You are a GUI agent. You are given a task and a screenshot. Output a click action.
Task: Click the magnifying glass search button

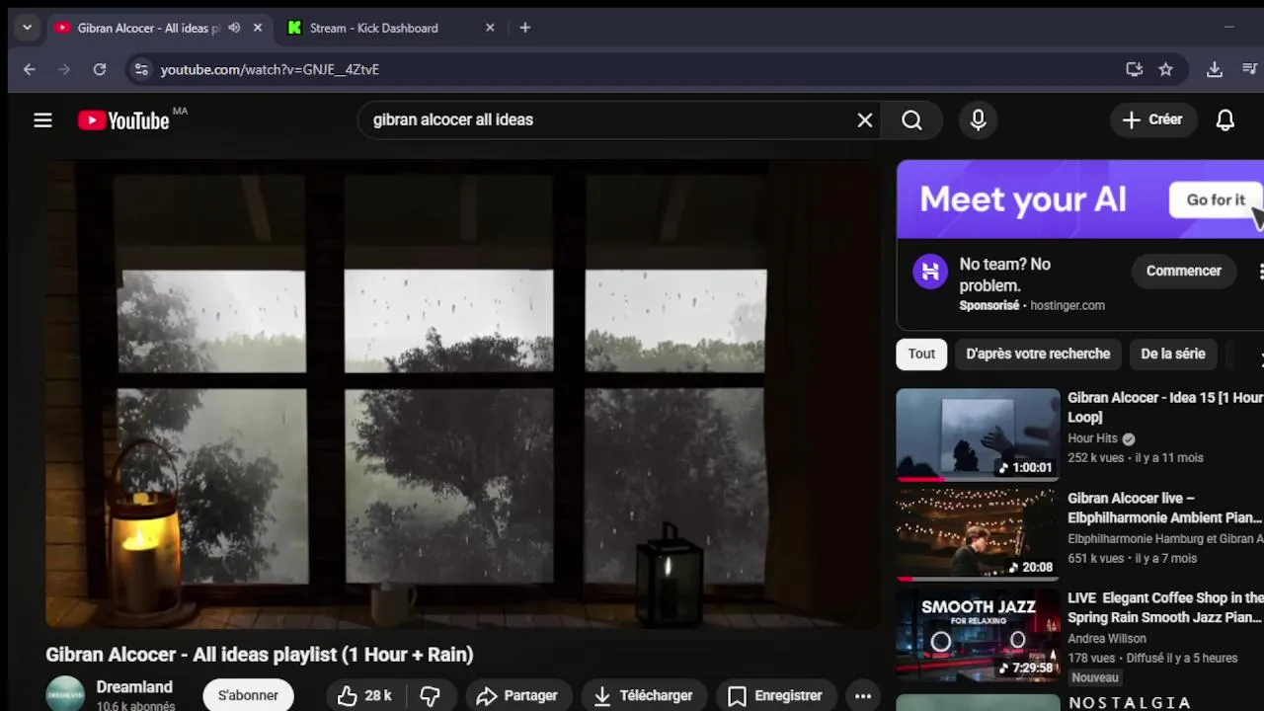coord(911,120)
